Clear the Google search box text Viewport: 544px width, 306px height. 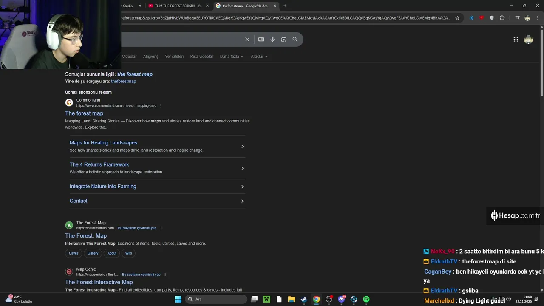click(247, 40)
